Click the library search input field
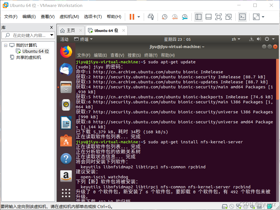Viewport: 280px width, 210px height. coord(28,35)
